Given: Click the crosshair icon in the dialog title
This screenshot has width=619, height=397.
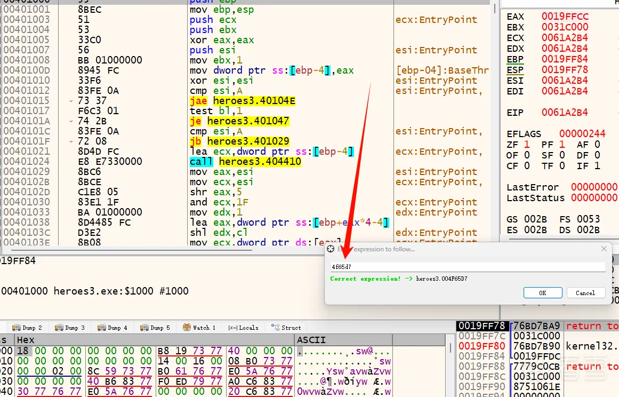Looking at the screenshot, I should (x=331, y=249).
